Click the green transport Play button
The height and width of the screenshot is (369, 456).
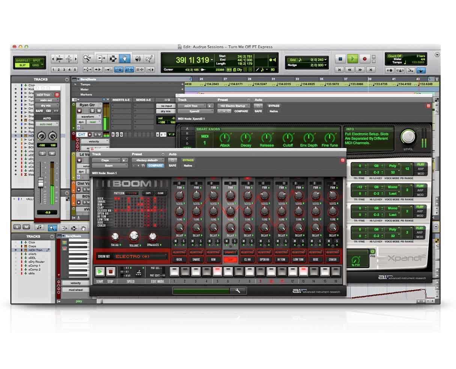(x=352, y=59)
